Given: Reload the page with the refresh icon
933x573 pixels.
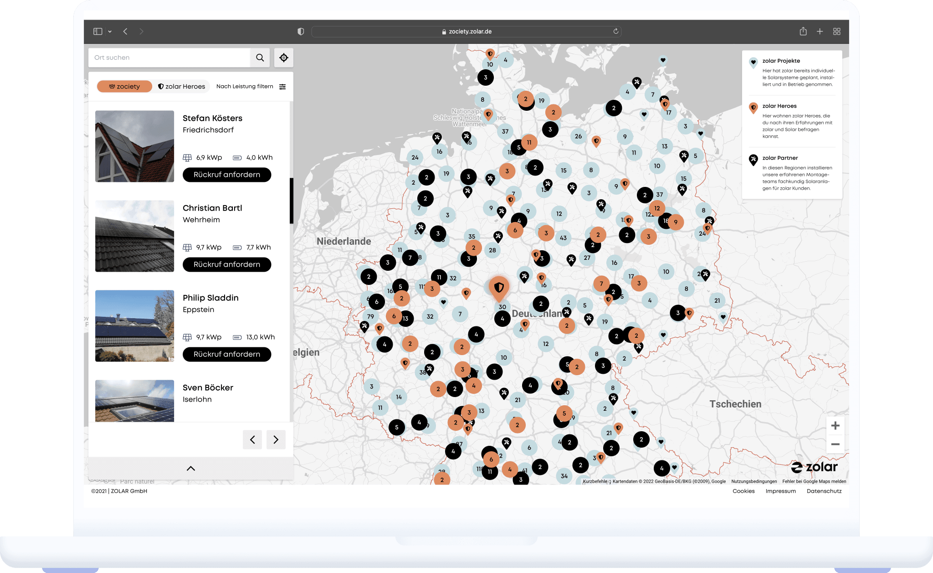Looking at the screenshot, I should (x=615, y=31).
